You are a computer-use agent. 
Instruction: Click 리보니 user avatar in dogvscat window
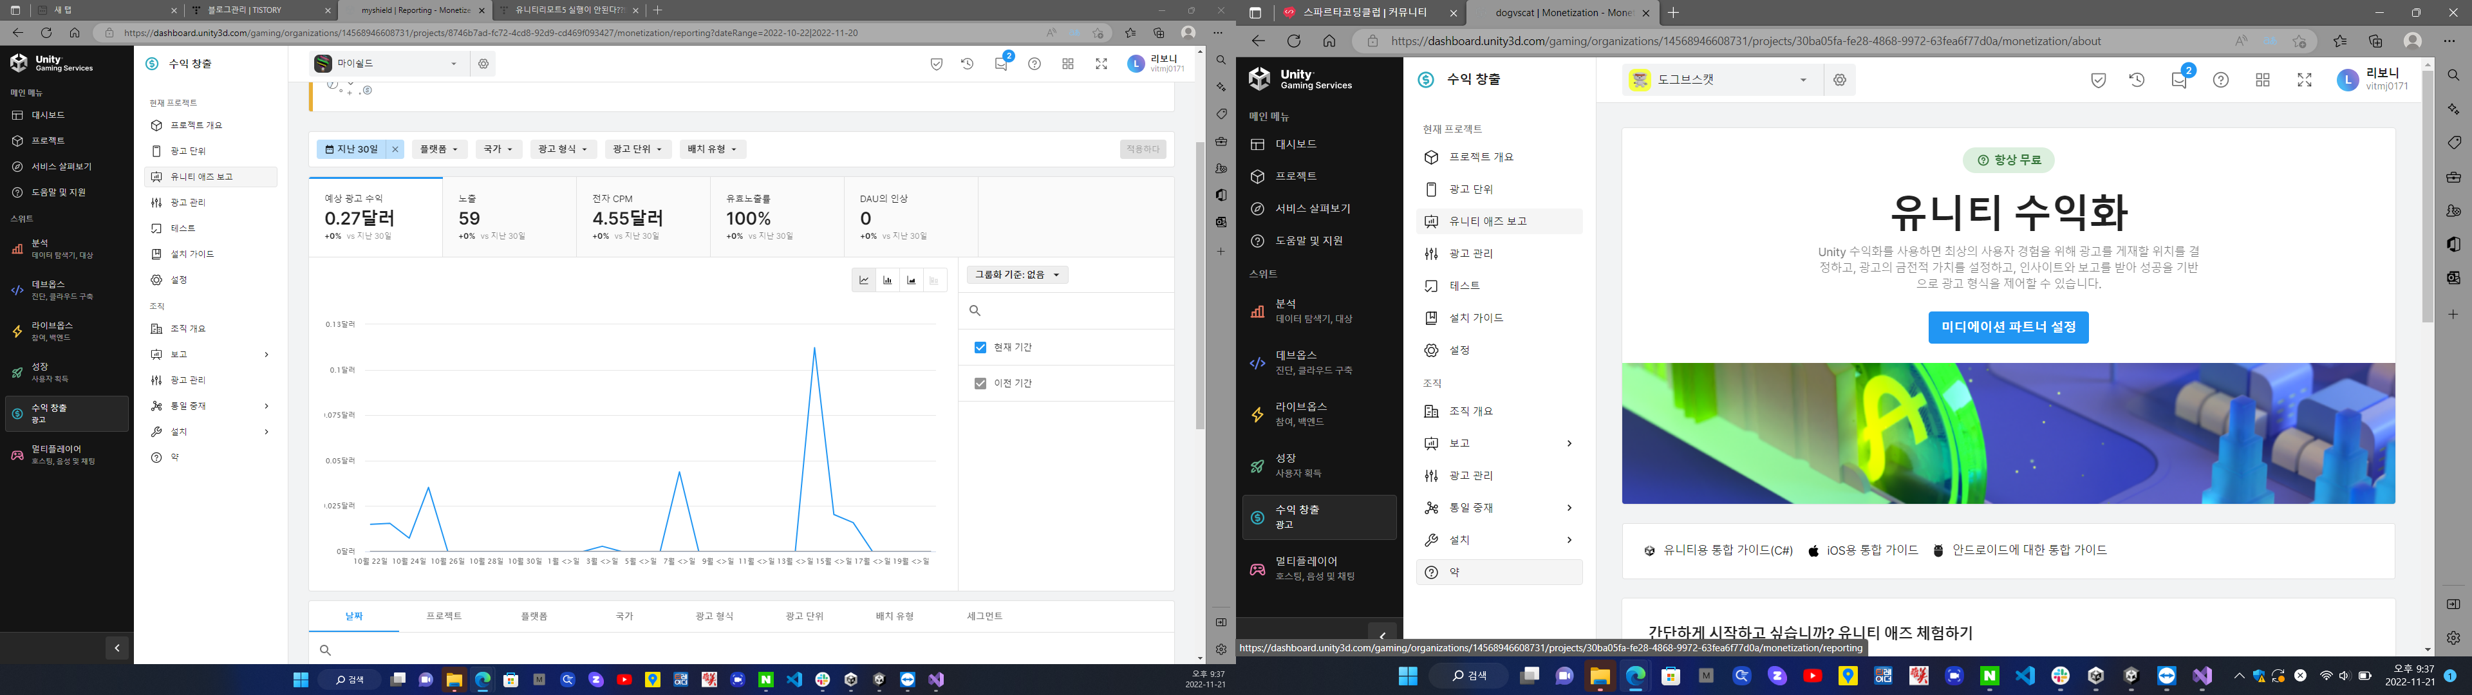2347,80
